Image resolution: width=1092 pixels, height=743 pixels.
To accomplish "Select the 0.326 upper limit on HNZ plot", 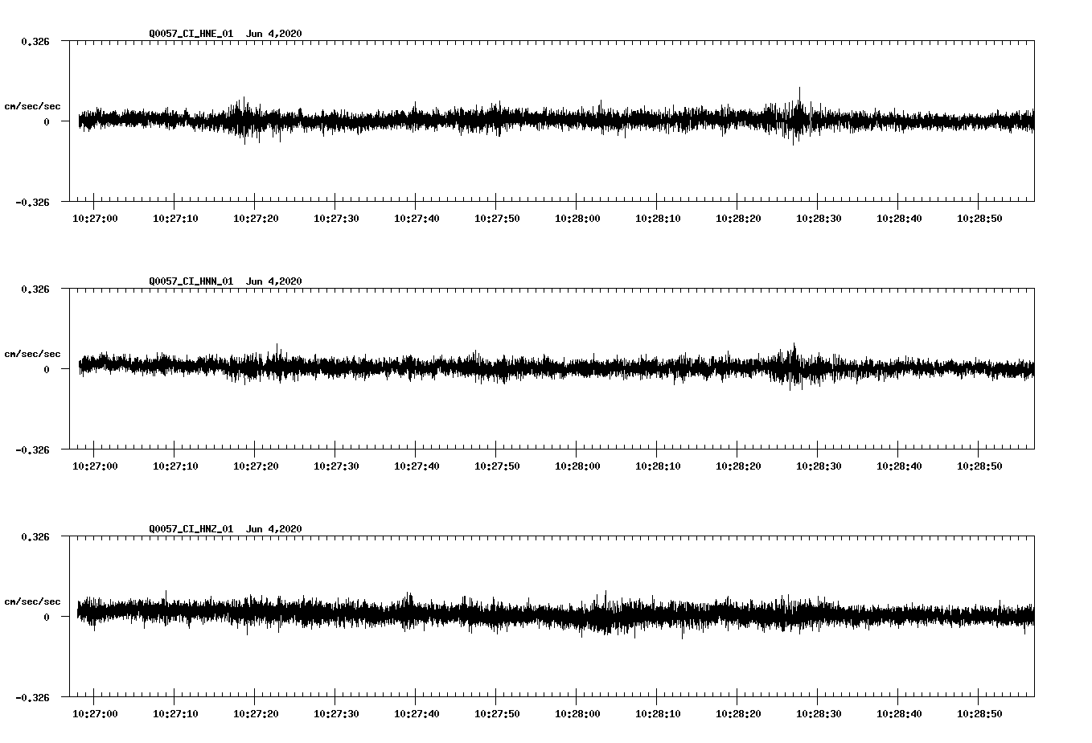I will (35, 536).
